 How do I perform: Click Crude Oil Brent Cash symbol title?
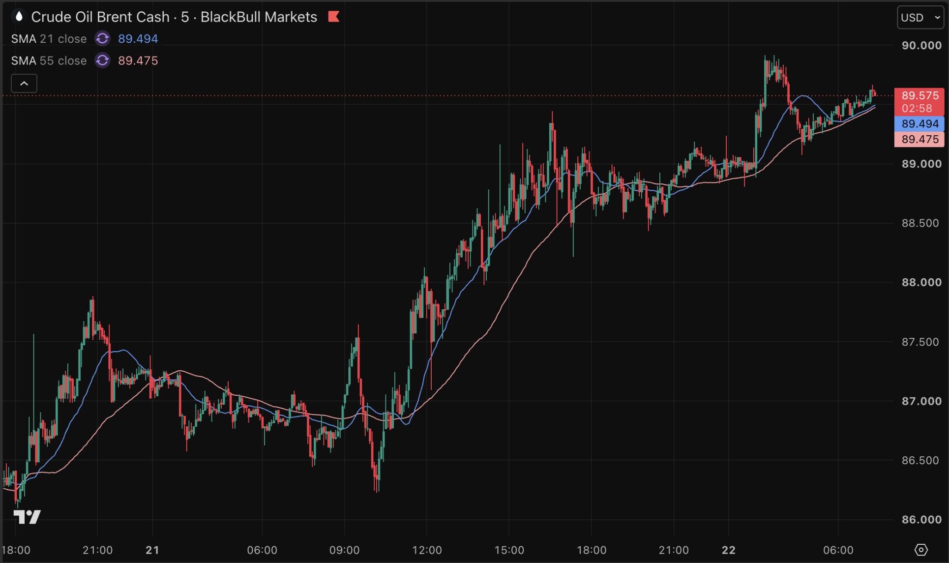click(100, 17)
